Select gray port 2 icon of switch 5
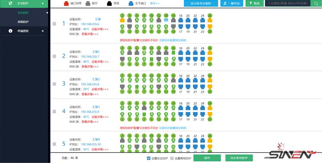The image size is (322, 163). 122,141
